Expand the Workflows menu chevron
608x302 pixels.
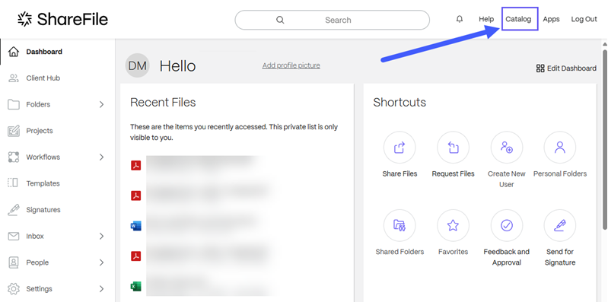101,157
